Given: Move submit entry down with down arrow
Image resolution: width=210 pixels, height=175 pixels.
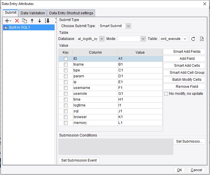Looking at the screenshot, I should tap(39, 21).
